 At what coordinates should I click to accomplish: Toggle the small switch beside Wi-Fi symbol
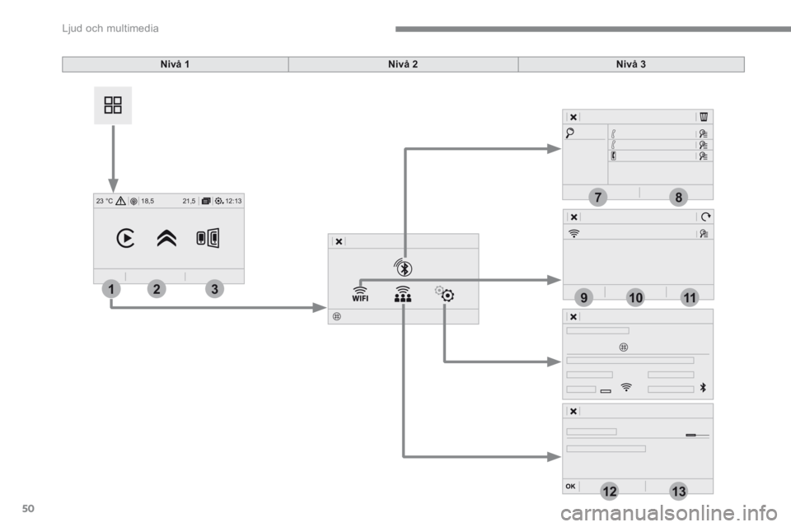pyautogui.click(x=606, y=390)
